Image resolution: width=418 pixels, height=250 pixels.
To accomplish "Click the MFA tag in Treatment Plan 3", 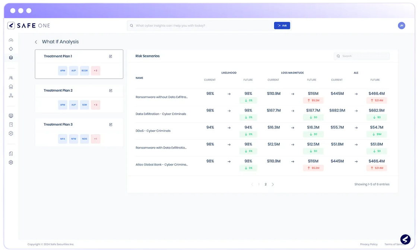I will point(63,139).
